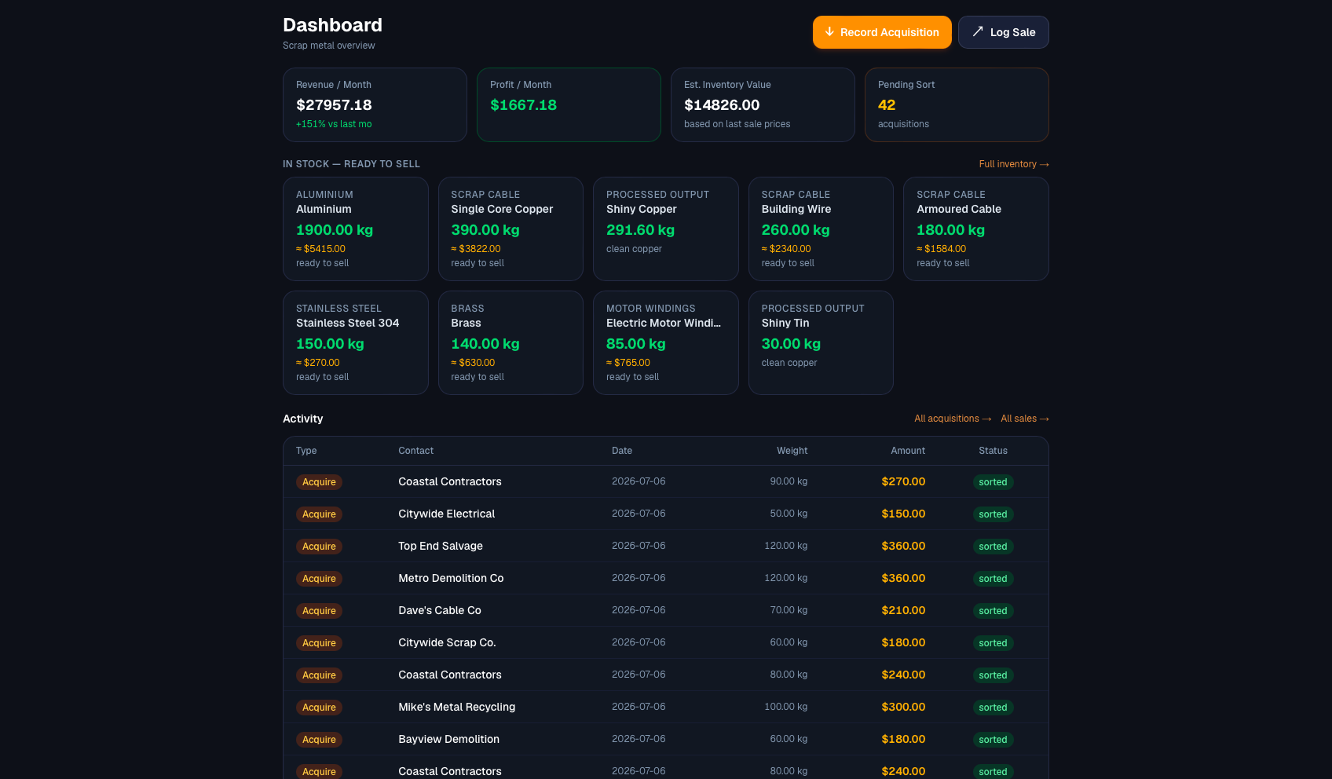Viewport: 1332px width, 779px height.
Task: Open the Shiny Tin card
Action: (x=821, y=342)
